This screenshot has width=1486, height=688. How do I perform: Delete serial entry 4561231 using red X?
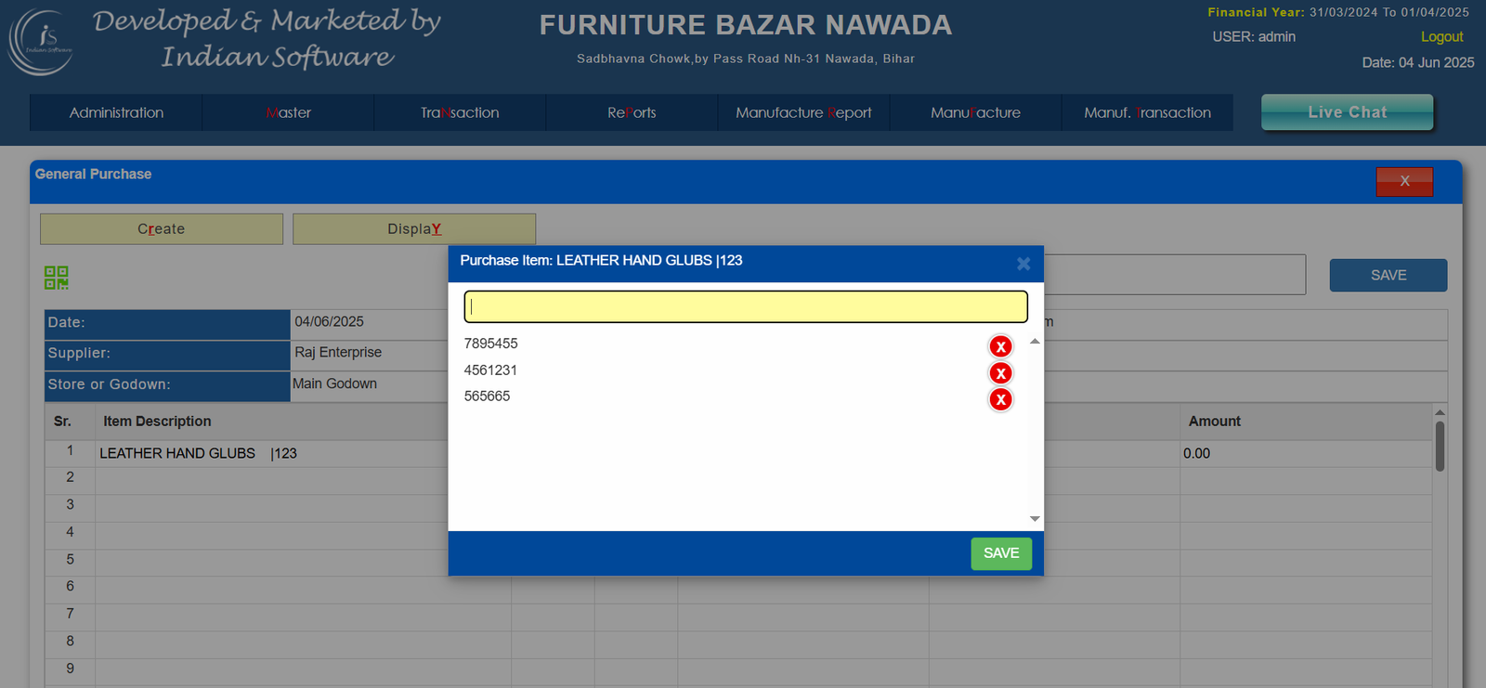1000,373
